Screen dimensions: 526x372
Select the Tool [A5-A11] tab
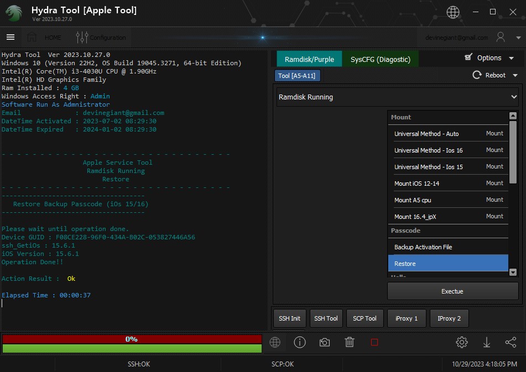pos(297,76)
